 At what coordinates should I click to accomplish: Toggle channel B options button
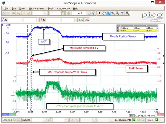tap(43, 20)
